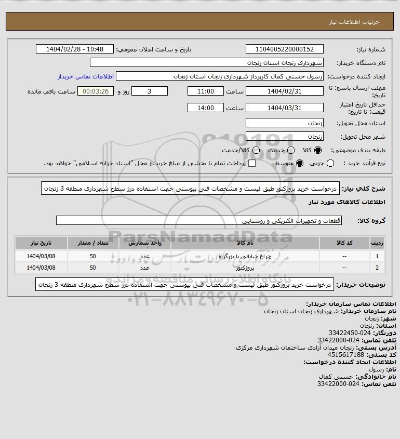400x439 pixels.
Task: Click the شرح کلی نیاز description box
Action: pyautogui.click(x=190, y=188)
